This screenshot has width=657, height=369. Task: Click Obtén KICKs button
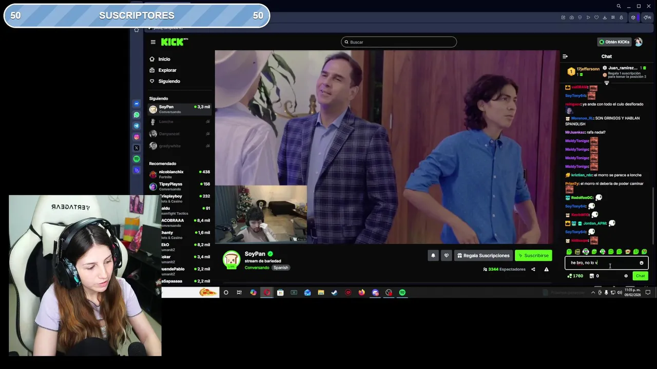[x=614, y=42]
